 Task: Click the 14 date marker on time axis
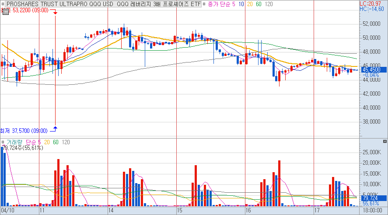point(111,211)
